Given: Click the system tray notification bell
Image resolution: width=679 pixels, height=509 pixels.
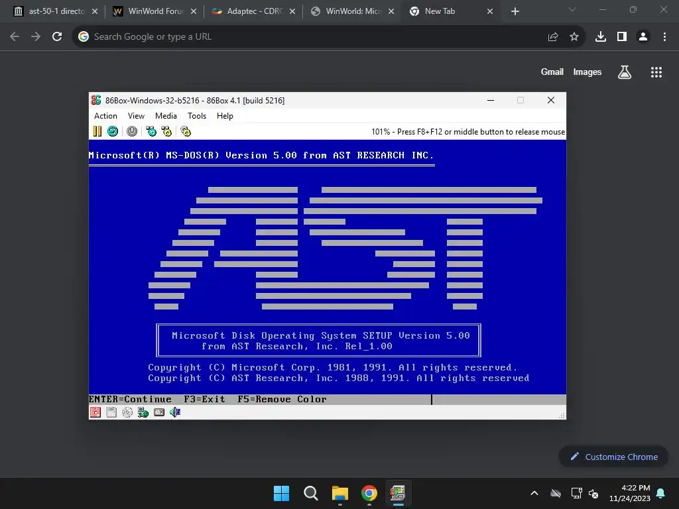Looking at the screenshot, I should (661, 493).
